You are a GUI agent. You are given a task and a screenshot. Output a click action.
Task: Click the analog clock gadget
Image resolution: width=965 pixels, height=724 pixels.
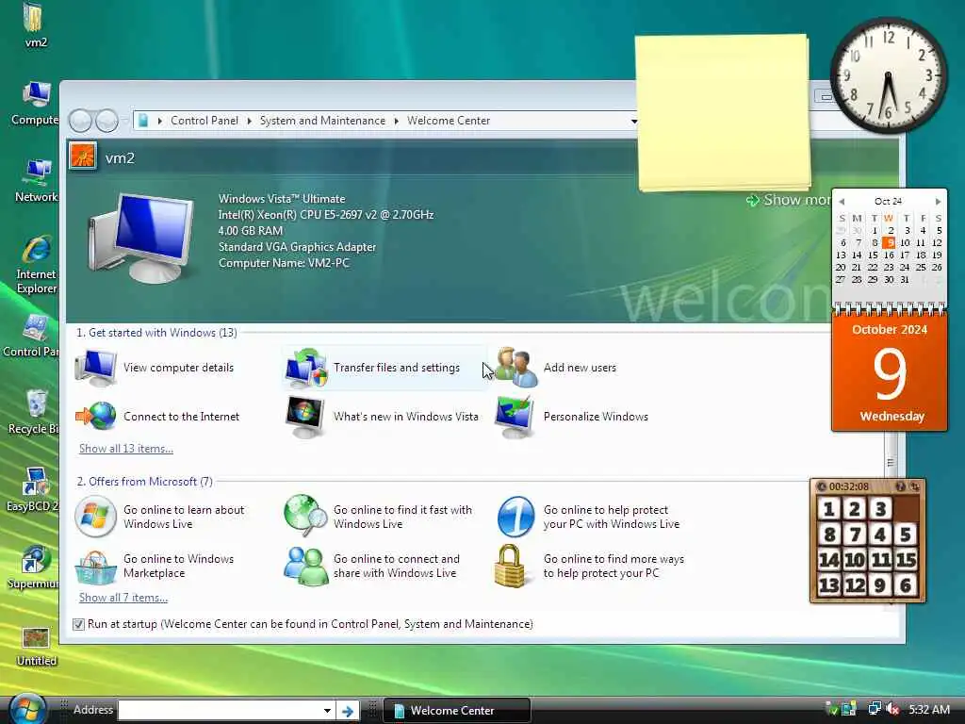click(889, 75)
